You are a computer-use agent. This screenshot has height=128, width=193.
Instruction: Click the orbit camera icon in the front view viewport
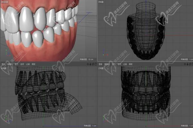pos(188,64)
